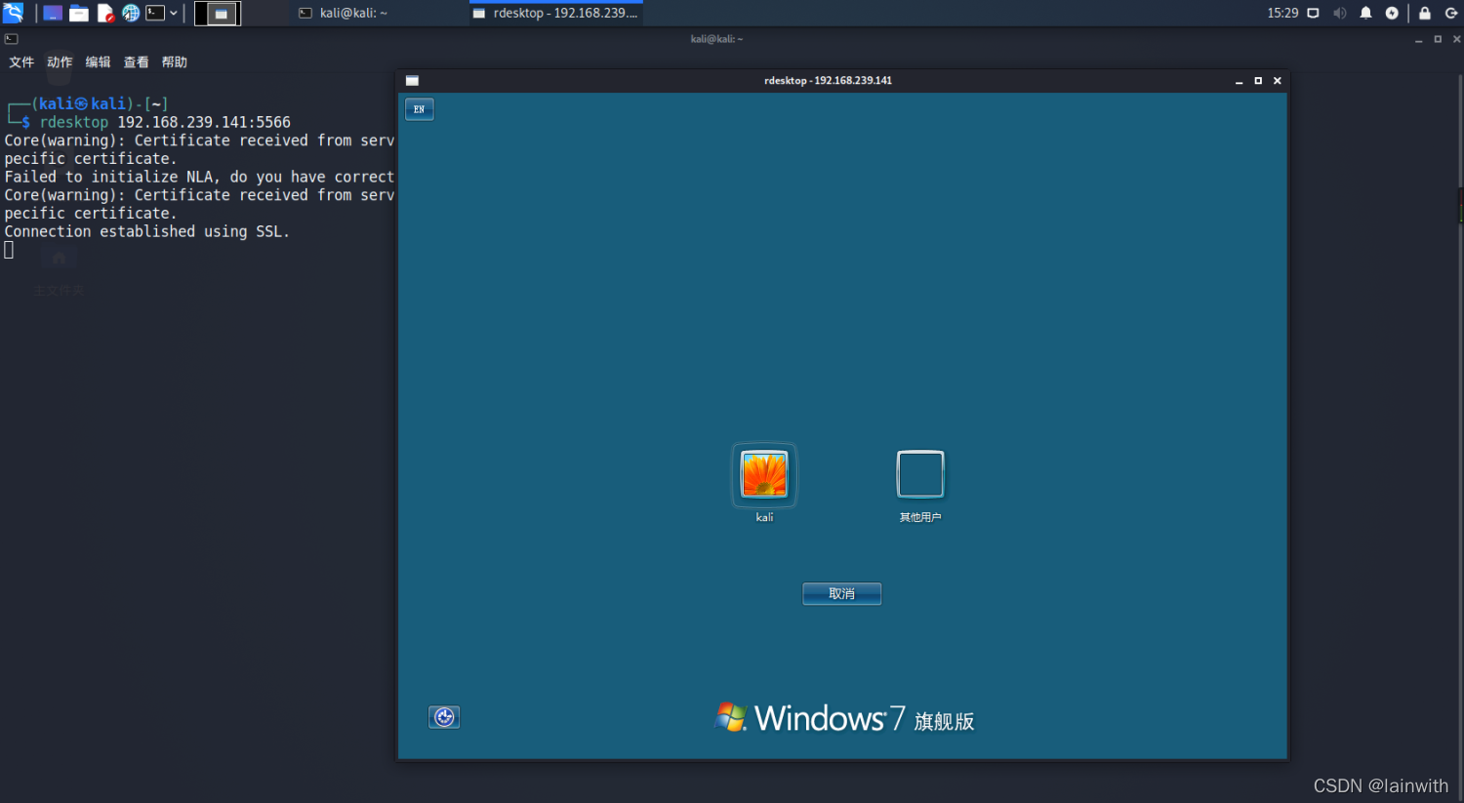Viewport: 1464px width, 803px height.
Task: Open the Ease of Access button
Action: [444, 717]
